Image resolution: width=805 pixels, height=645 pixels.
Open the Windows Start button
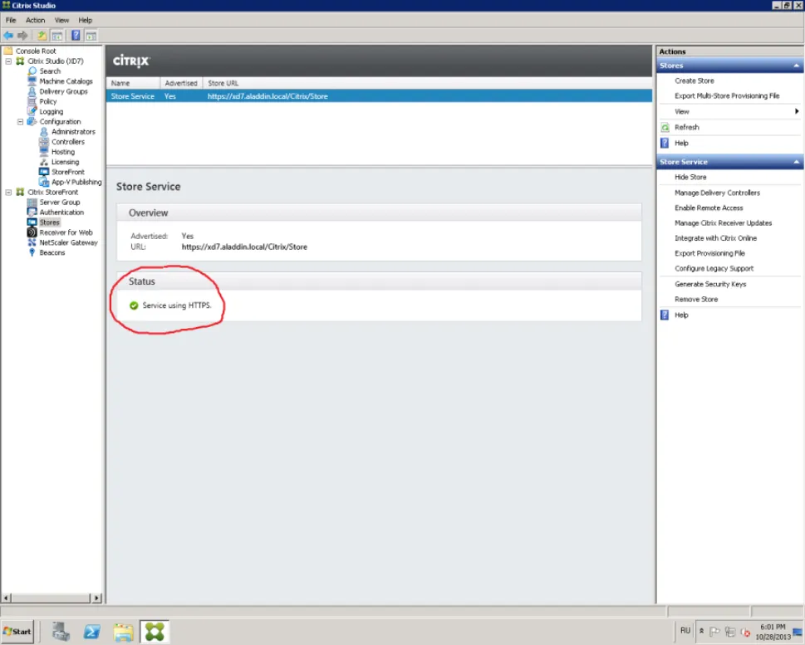[18, 632]
